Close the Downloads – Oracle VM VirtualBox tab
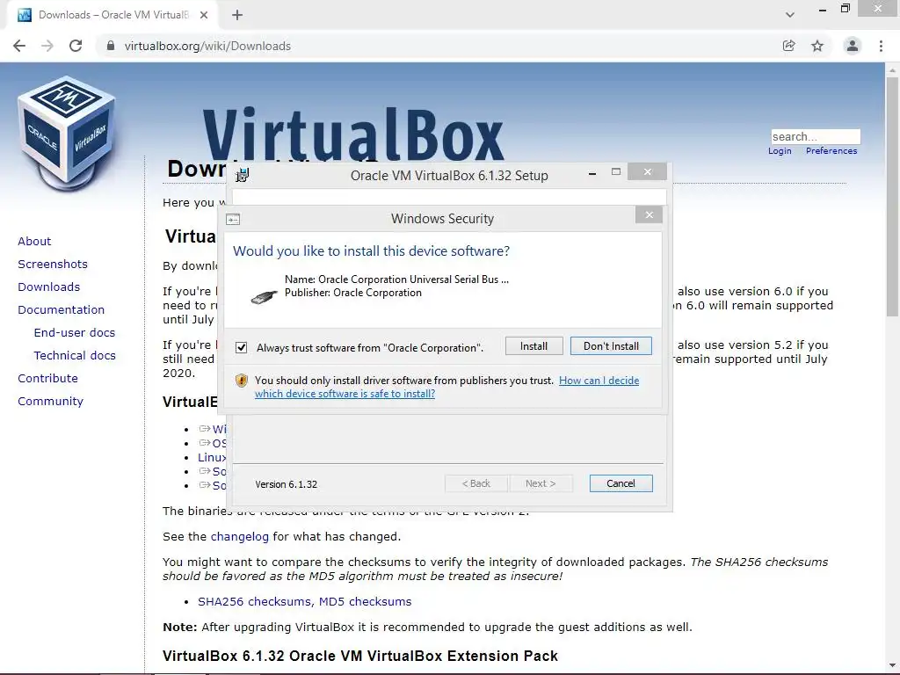The height and width of the screenshot is (675, 900). coord(204,15)
